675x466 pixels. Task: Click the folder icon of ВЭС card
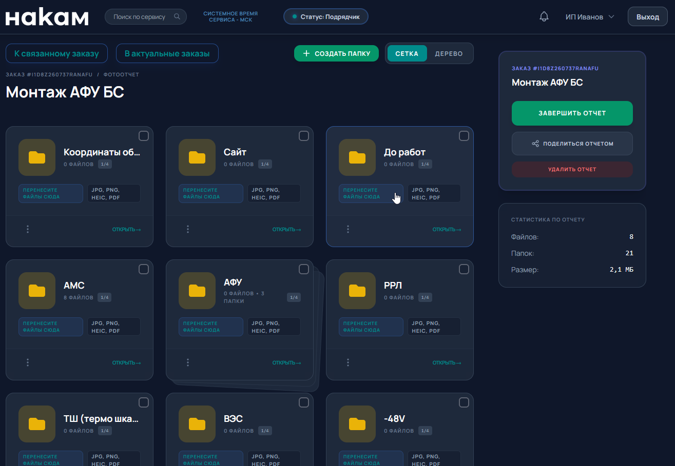point(197,424)
